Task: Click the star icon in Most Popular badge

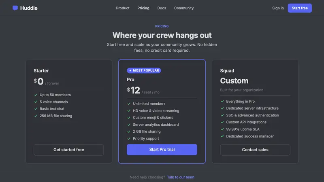Action: coord(130,70)
